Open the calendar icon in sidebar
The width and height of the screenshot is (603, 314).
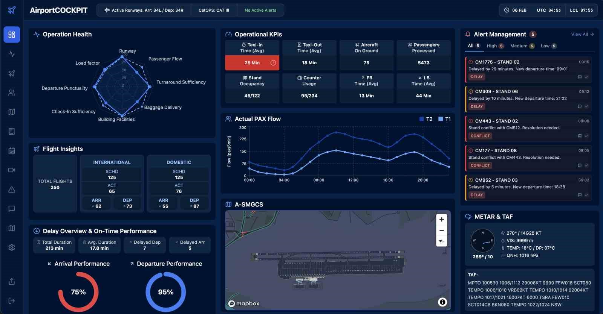[12, 151]
